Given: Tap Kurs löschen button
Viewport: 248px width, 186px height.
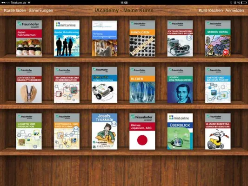Looking at the screenshot, I should [210, 10].
